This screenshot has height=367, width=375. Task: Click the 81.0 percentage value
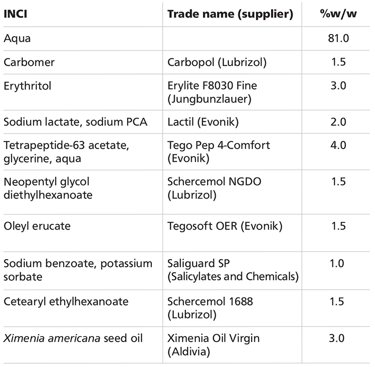(x=337, y=38)
